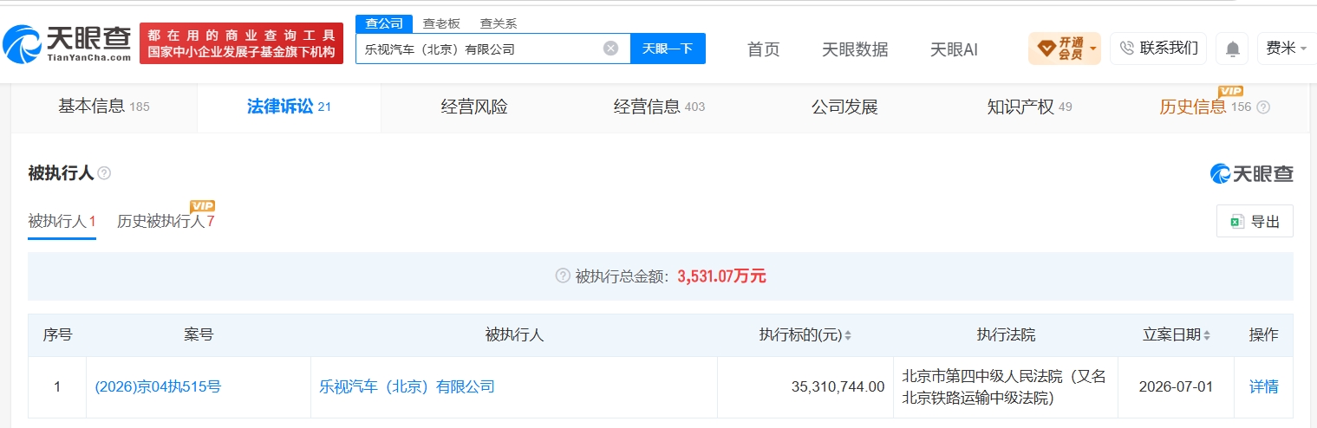Click the TianYanCha logo at top left
The image size is (1317, 428).
pos(68,43)
